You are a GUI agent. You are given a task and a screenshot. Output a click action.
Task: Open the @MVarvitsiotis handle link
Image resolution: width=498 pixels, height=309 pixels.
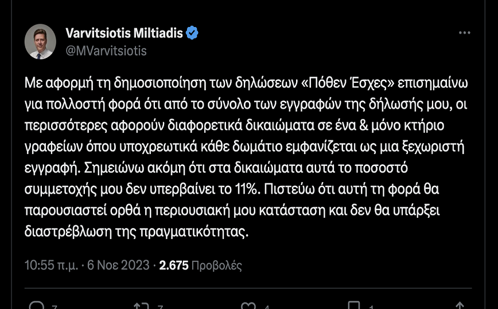pos(106,51)
